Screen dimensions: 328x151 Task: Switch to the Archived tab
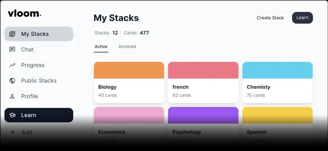pyautogui.click(x=127, y=47)
